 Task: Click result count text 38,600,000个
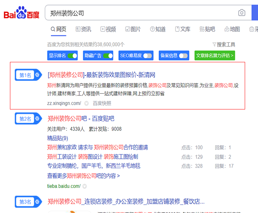[86, 45]
